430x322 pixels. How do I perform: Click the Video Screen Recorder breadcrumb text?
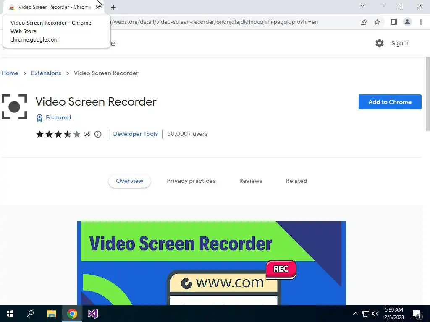point(106,73)
